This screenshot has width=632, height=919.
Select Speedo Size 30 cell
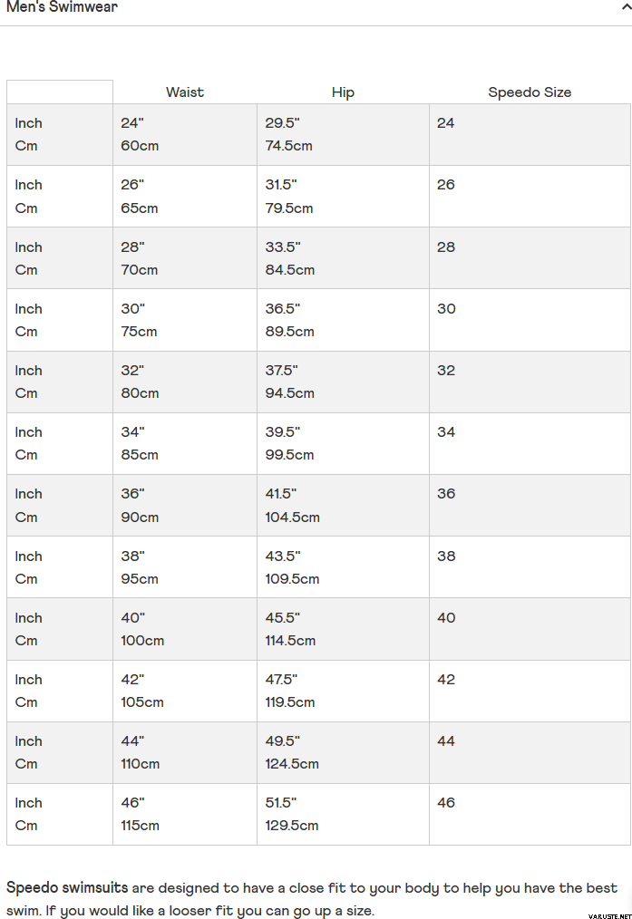(x=446, y=309)
